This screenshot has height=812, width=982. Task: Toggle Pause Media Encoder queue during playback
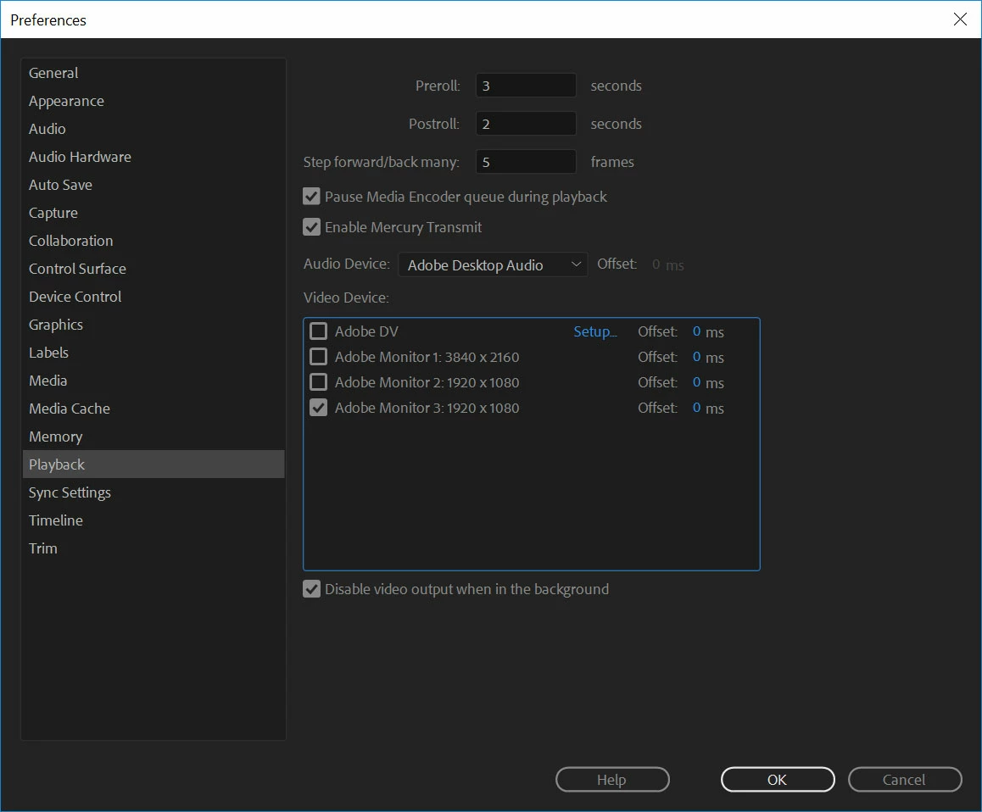311,197
